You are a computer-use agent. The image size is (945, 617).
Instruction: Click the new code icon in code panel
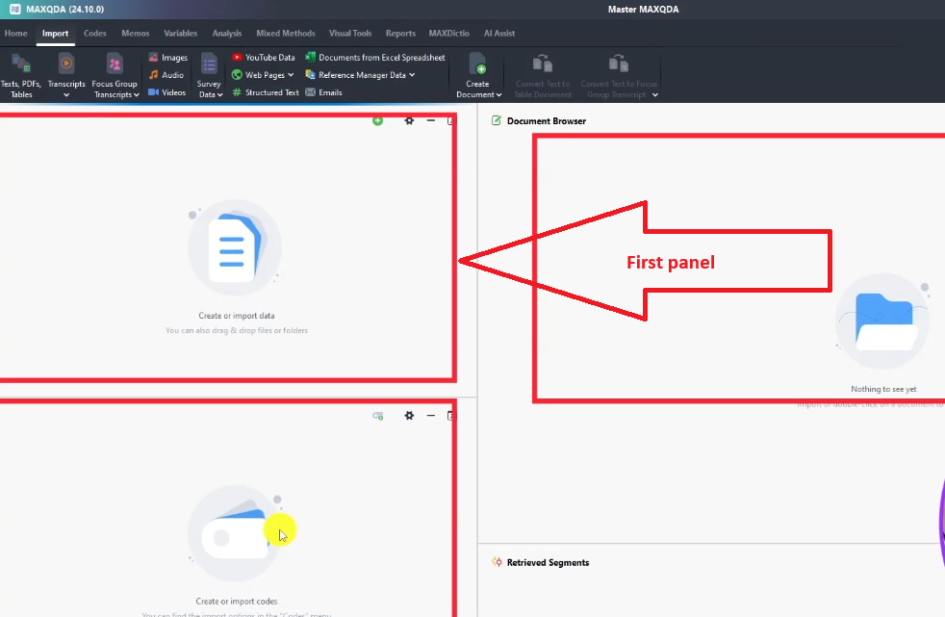tap(378, 416)
